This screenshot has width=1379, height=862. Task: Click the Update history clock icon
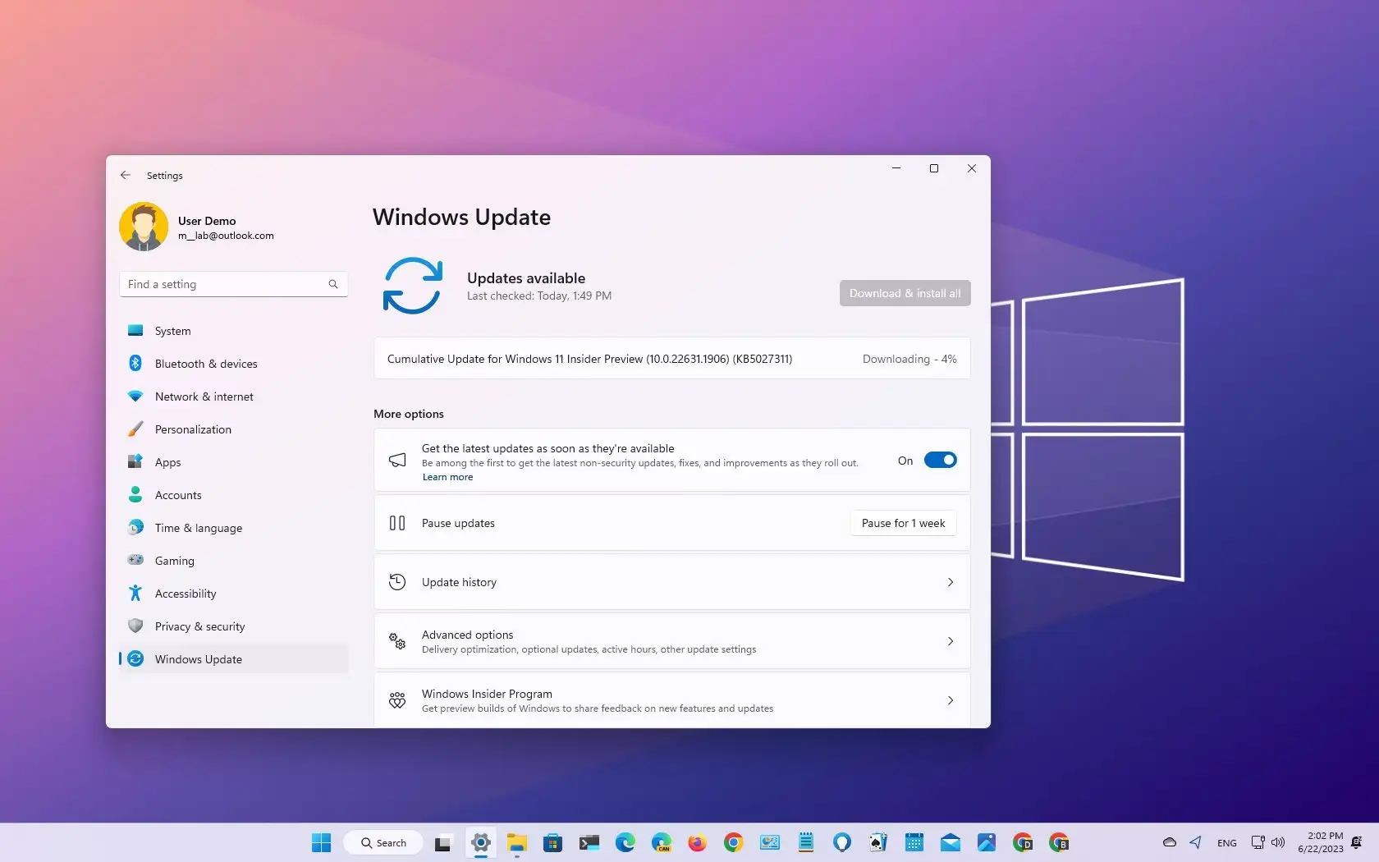coord(397,582)
